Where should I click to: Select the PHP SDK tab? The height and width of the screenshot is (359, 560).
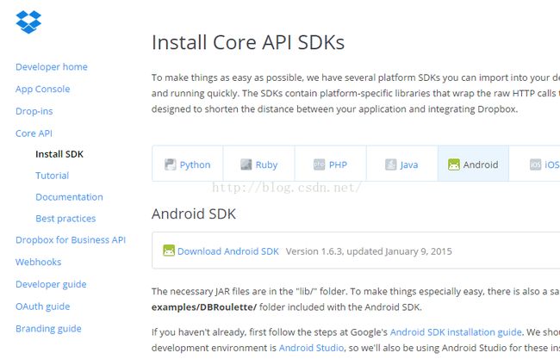click(x=330, y=164)
